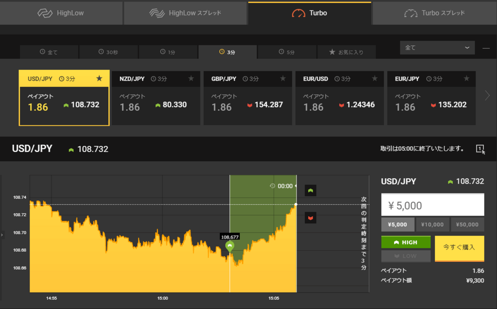Click the single-chart layout "1" icon
Image resolution: width=497 pixels, height=309 pixels.
(x=480, y=150)
